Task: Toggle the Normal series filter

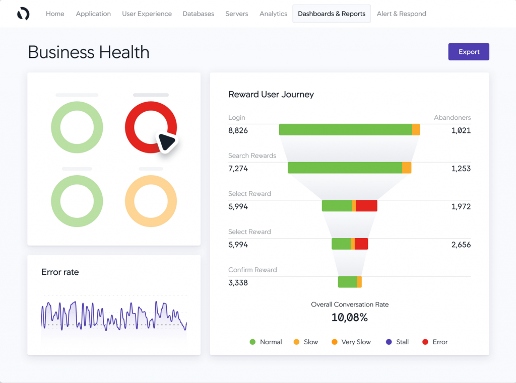Action: (x=266, y=342)
